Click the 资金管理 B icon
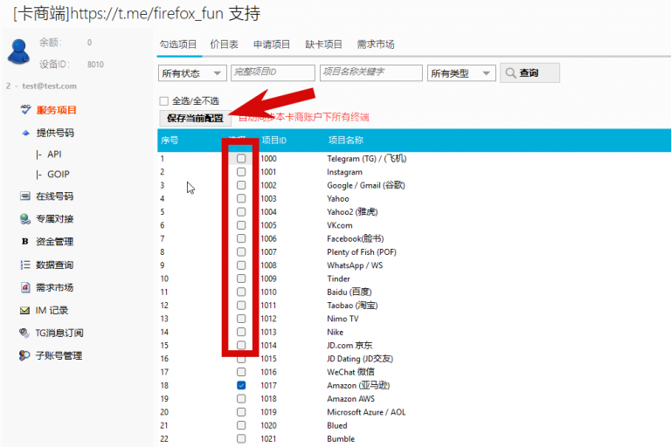Screen dimensions: 671x447 25,241
